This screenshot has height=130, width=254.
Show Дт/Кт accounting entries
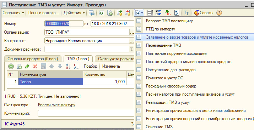168,13
